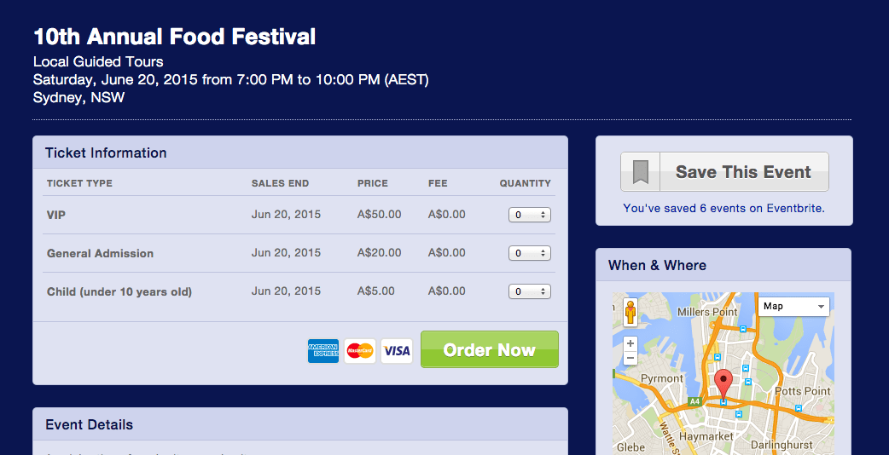This screenshot has height=455, width=889.
Task: Click Save This Event button
Action: (742, 172)
